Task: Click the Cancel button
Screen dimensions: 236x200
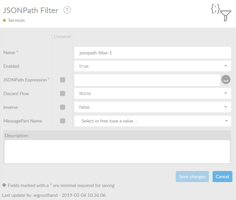Action: pos(222,177)
